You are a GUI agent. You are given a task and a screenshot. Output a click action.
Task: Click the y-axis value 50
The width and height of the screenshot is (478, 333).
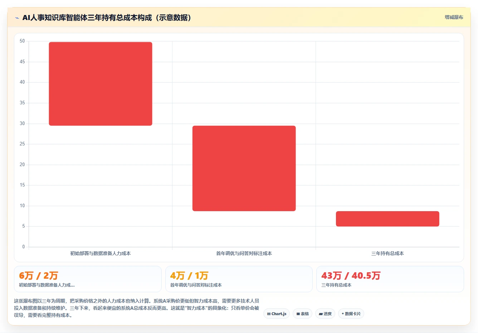tap(22, 41)
